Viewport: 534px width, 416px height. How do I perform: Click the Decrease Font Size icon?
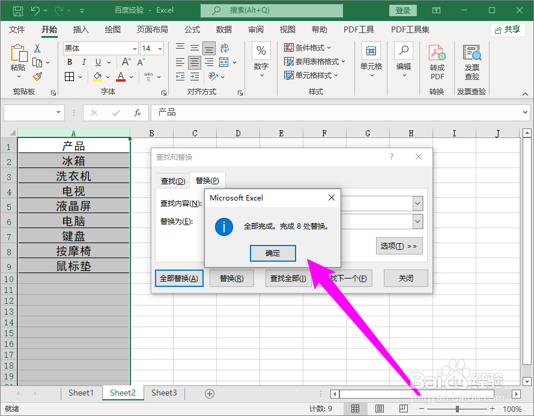141,62
